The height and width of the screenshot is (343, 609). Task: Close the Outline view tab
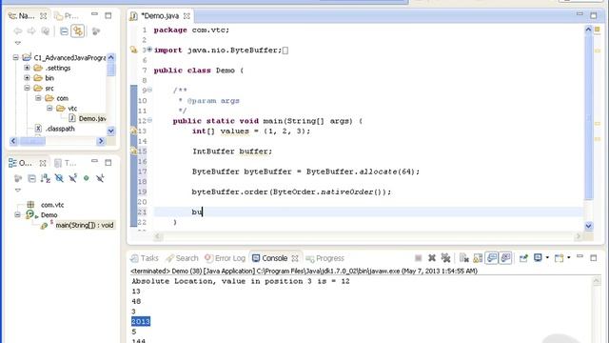pyautogui.click(x=43, y=163)
